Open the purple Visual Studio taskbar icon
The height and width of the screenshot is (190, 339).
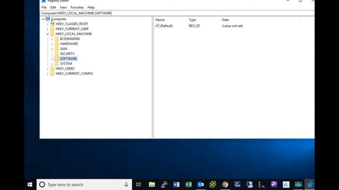[x=274, y=185]
